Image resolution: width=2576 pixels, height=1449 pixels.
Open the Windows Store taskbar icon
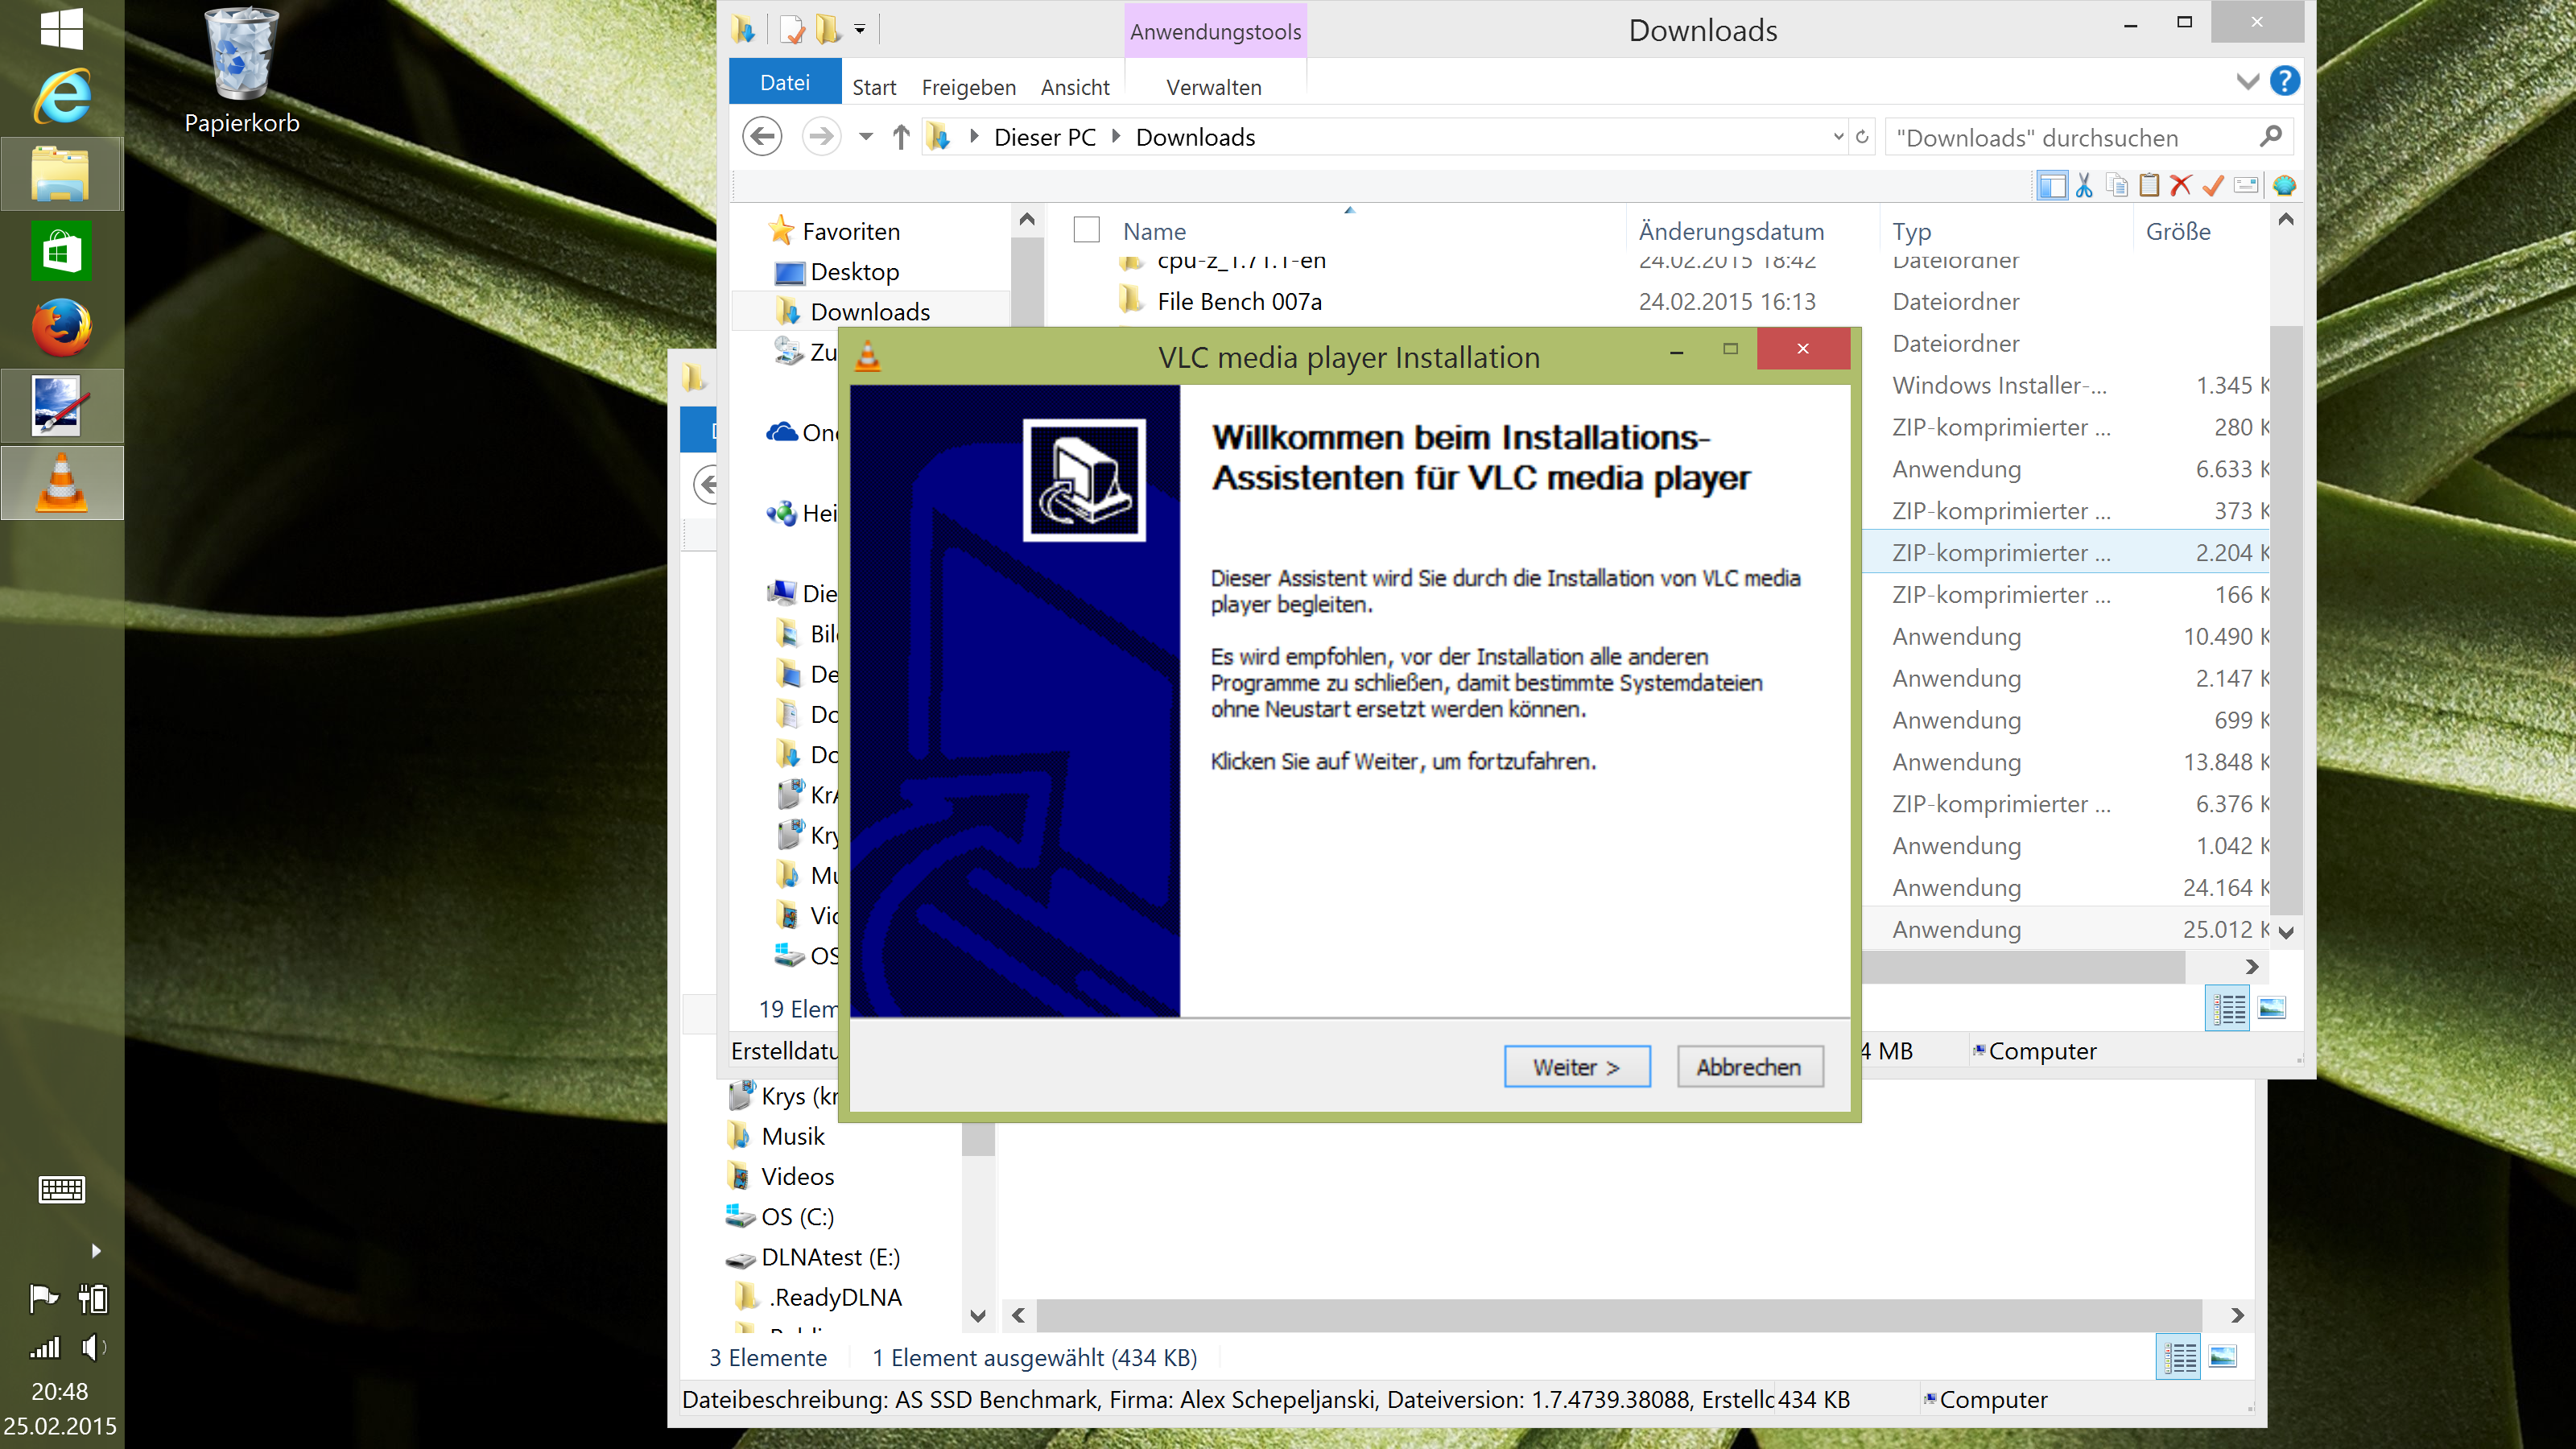coord(61,251)
